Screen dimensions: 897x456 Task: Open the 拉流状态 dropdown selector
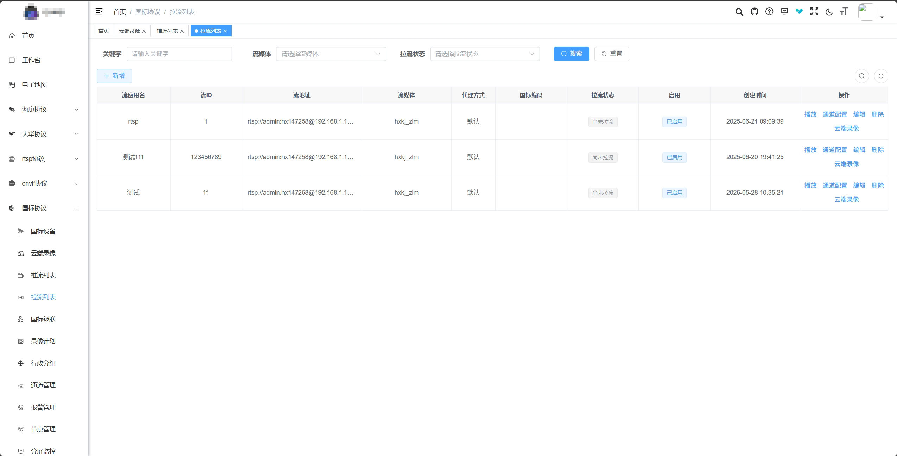tap(484, 54)
